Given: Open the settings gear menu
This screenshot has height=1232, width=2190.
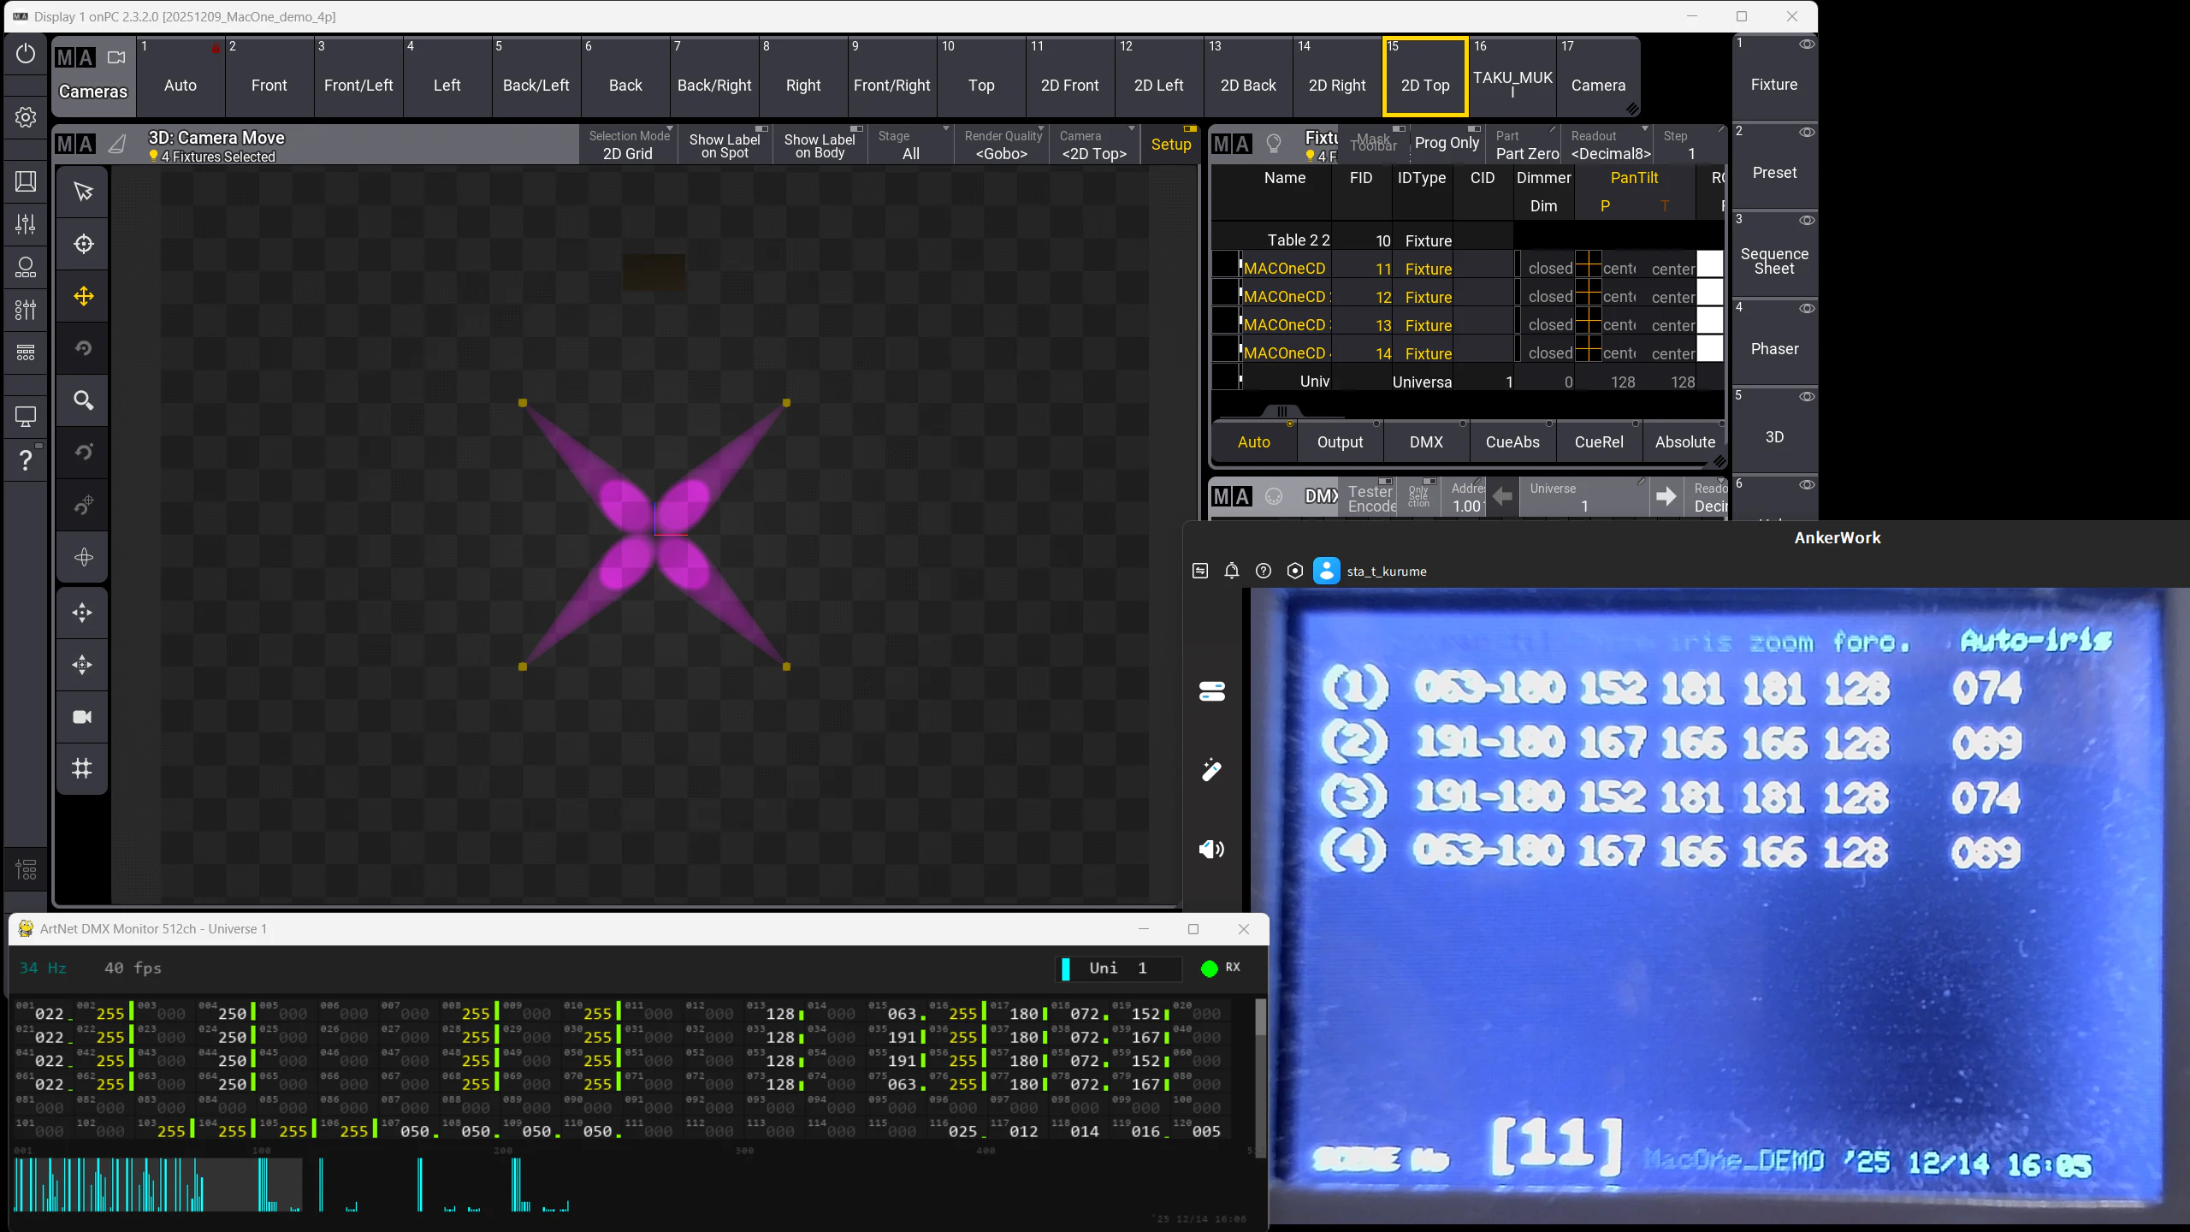Looking at the screenshot, I should [26, 117].
